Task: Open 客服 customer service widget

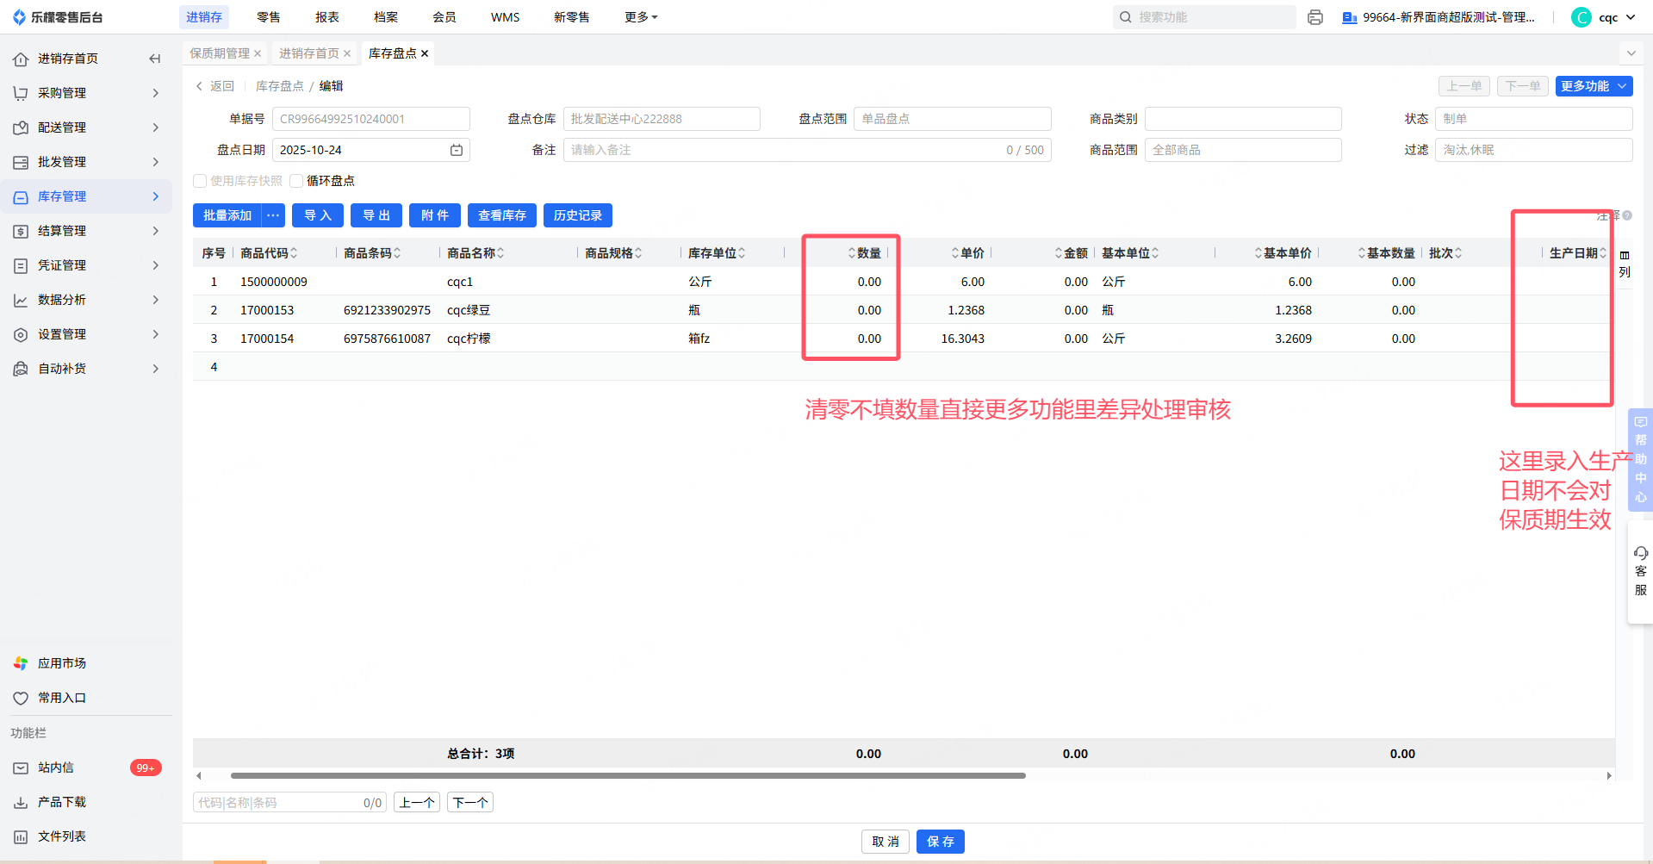Action: pyautogui.click(x=1640, y=571)
